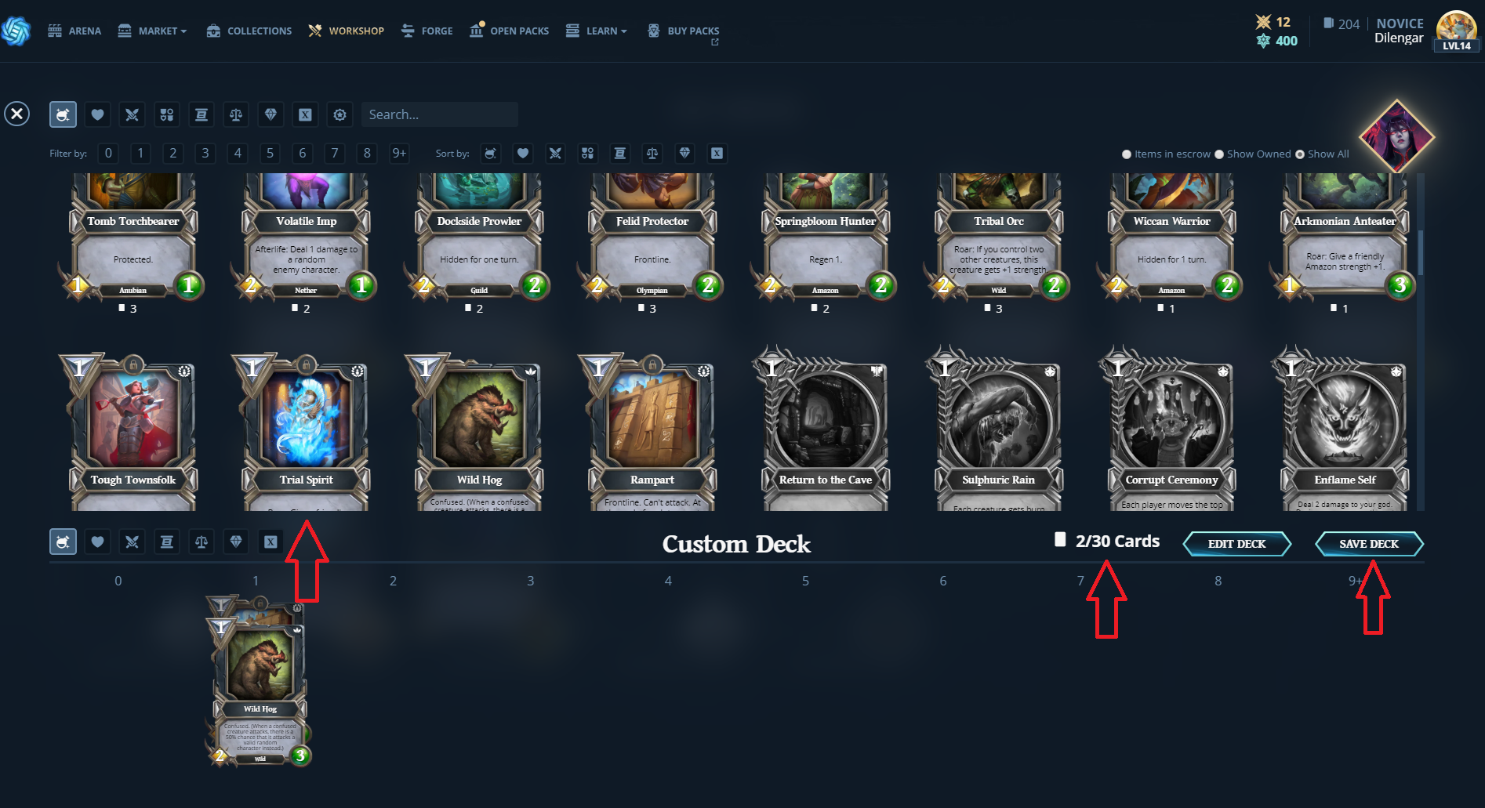
Task: Go to the WORKSHOP section
Action: (346, 31)
